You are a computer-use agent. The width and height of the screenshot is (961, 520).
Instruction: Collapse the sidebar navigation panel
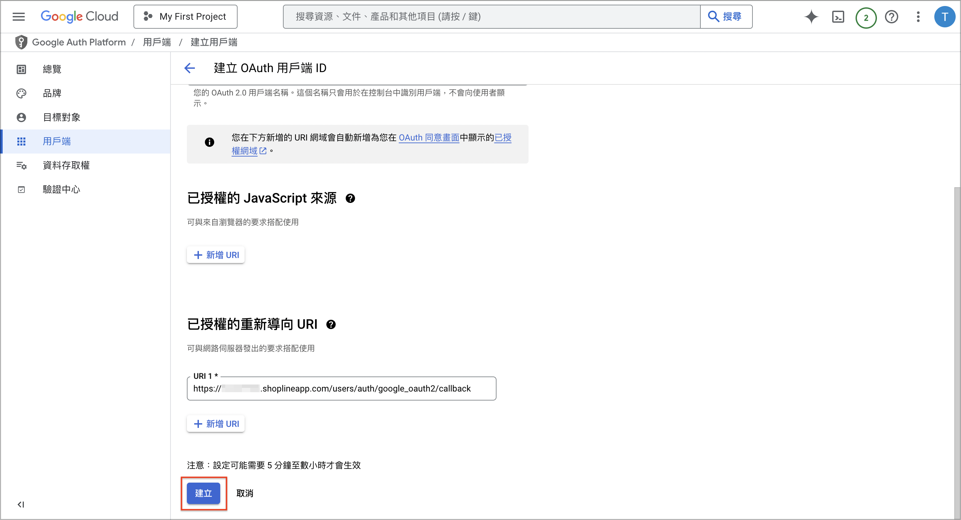(21, 505)
